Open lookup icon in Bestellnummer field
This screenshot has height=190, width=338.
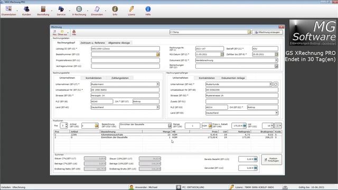coord(158,54)
